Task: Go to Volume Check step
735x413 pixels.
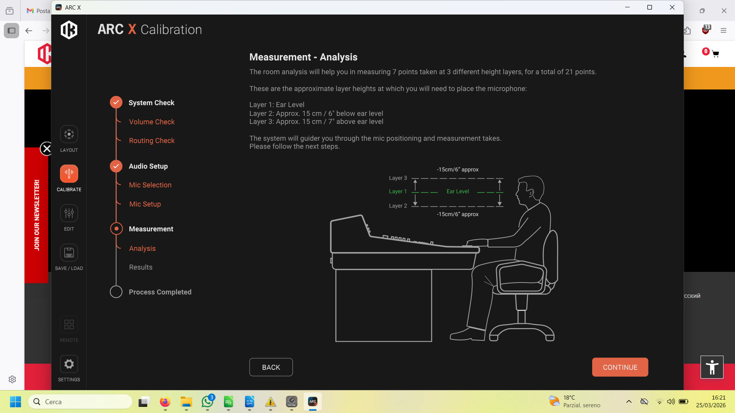Action: [152, 122]
